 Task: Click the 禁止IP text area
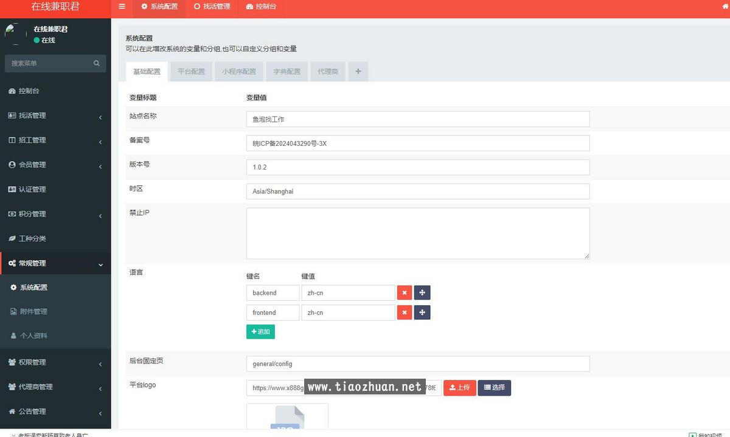pyautogui.click(x=417, y=233)
